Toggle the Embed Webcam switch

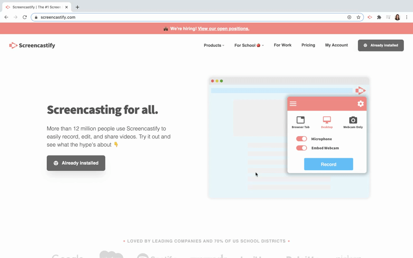tap(302, 148)
